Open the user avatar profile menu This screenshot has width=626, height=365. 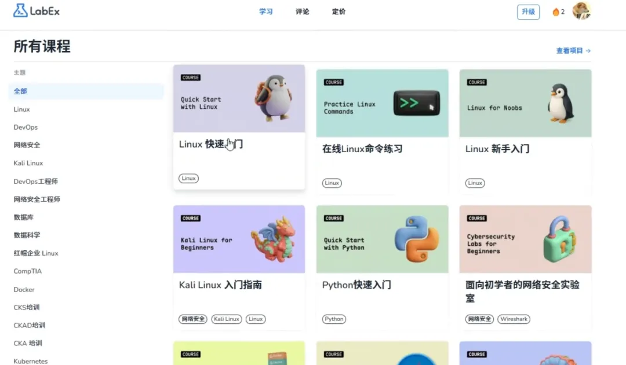(581, 11)
